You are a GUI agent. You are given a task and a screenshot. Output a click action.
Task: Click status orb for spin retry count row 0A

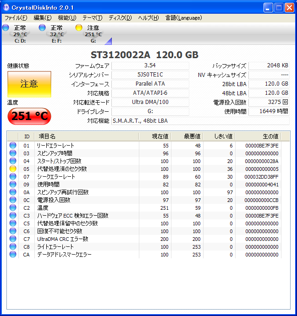coord(13,192)
